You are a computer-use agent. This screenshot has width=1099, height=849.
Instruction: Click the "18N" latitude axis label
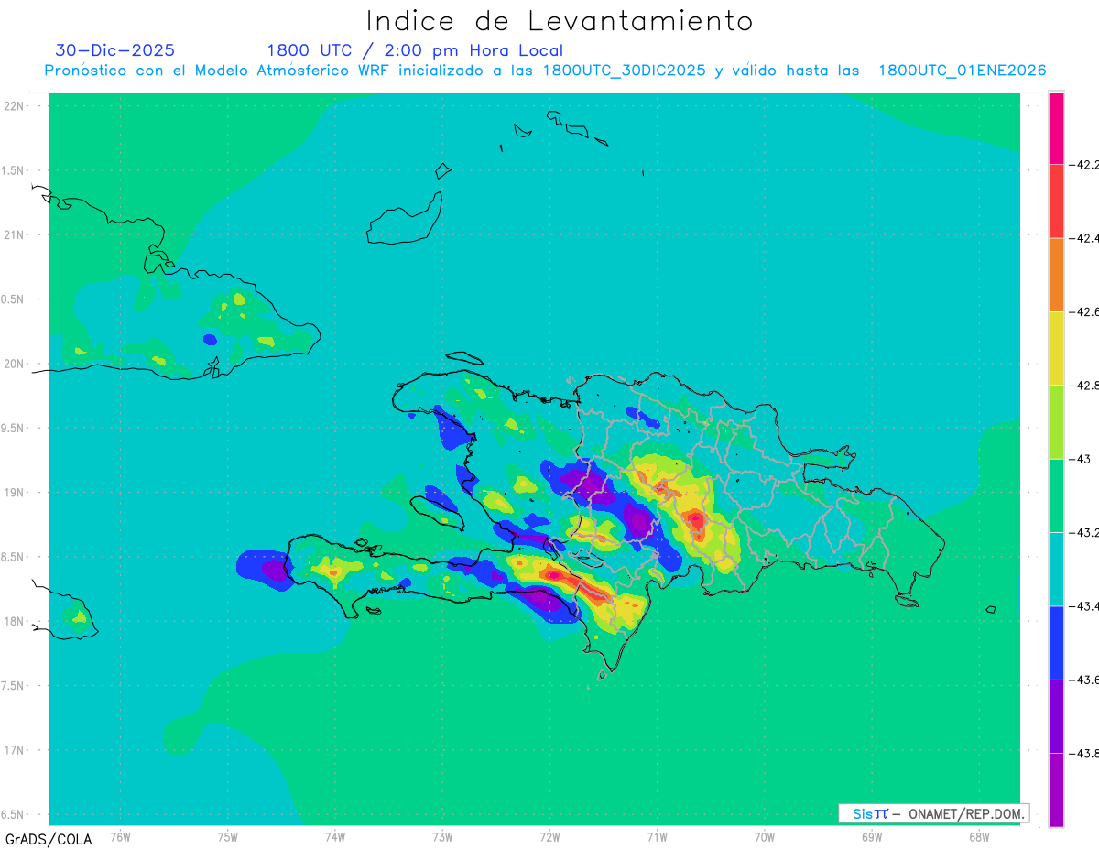pos(14,621)
